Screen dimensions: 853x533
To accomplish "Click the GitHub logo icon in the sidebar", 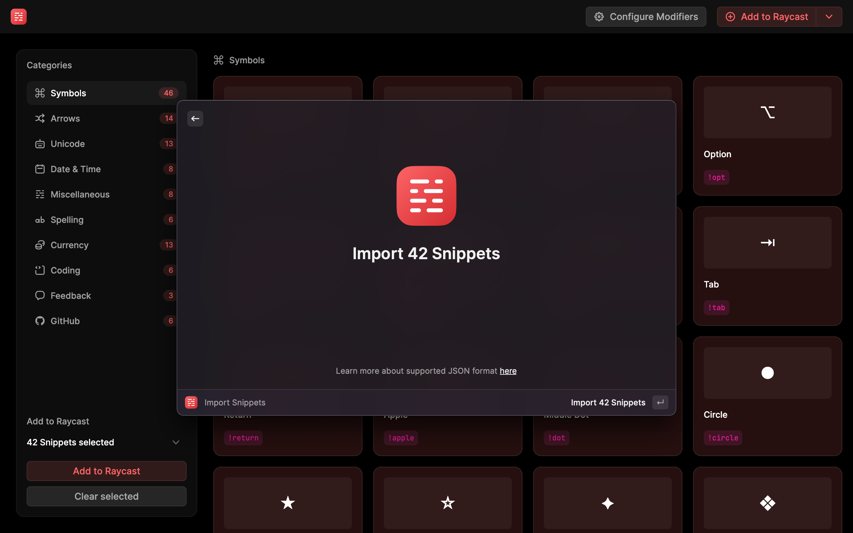I will (40, 321).
